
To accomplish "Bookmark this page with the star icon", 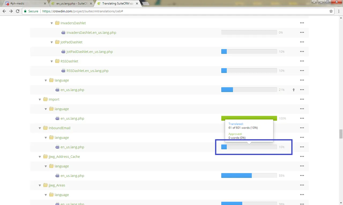I will (331, 11).
